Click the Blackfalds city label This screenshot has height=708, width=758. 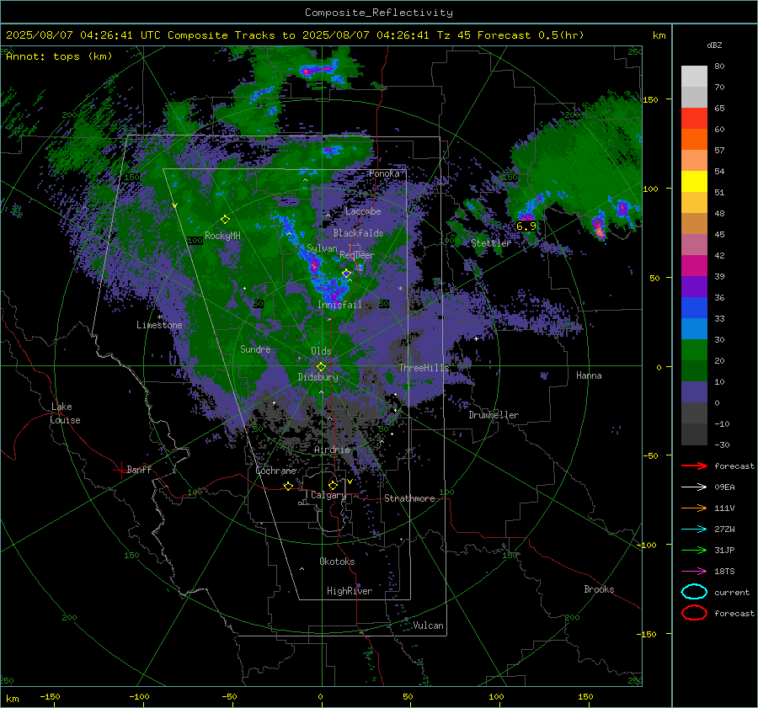358,233
